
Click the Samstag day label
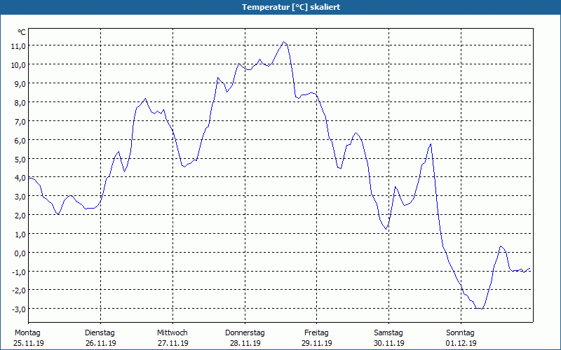click(x=388, y=333)
